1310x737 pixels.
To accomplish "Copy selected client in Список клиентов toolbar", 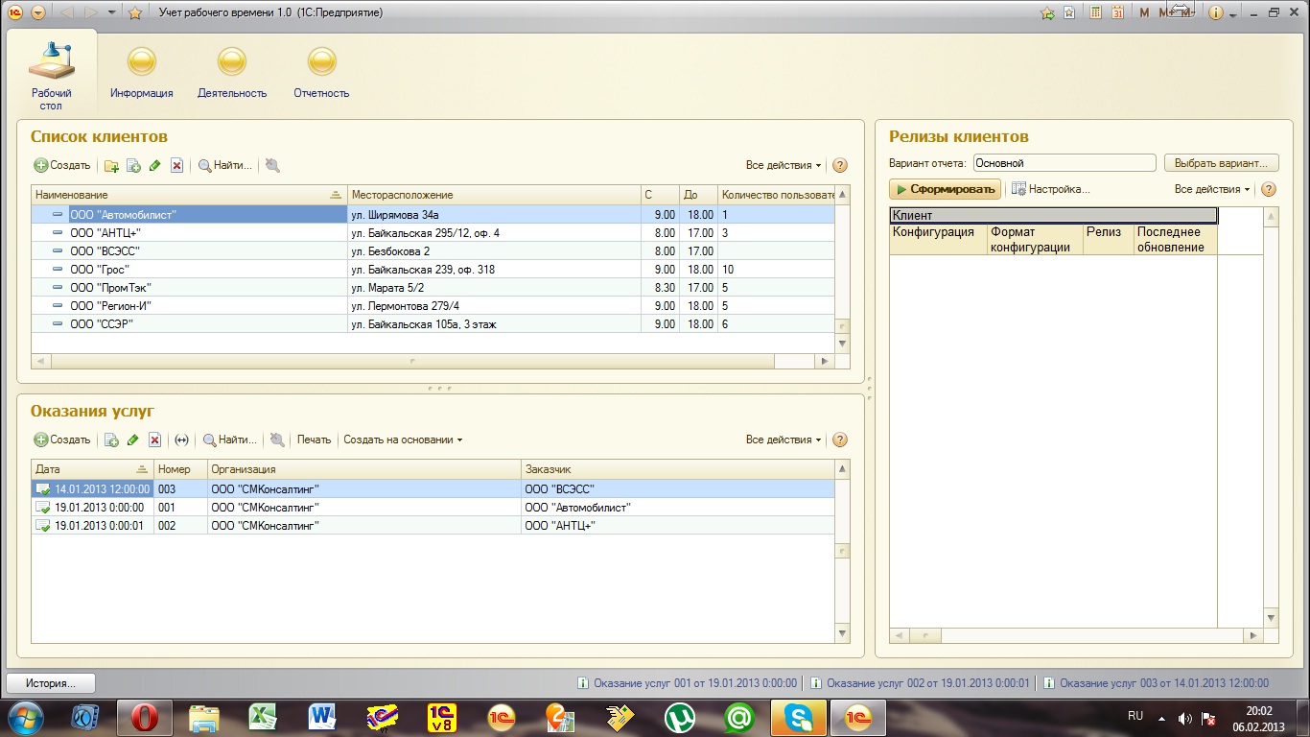I will point(133,165).
